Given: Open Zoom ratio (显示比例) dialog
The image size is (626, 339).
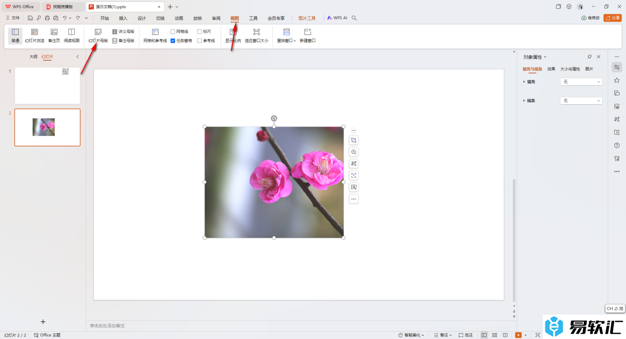Looking at the screenshot, I should [233, 36].
